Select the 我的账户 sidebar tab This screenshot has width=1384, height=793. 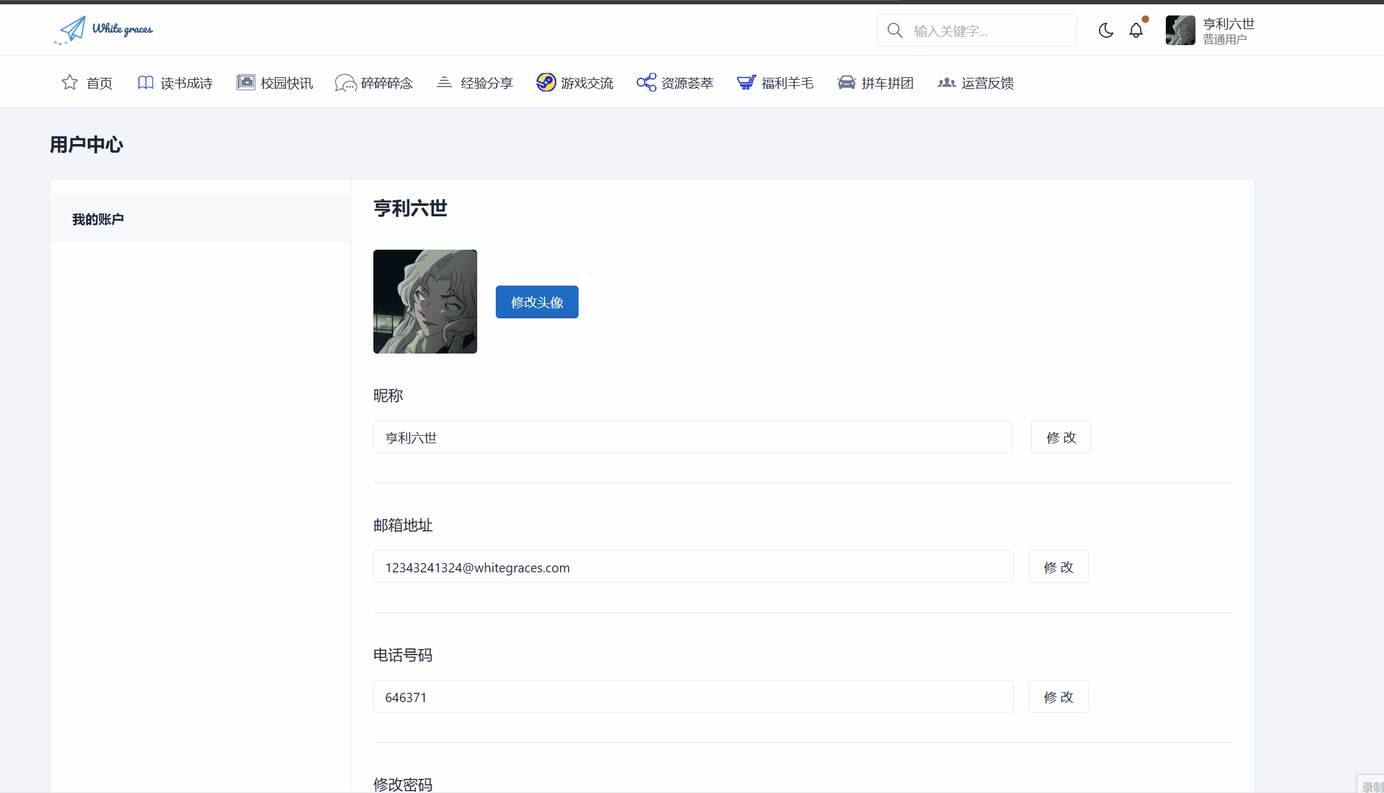98,219
